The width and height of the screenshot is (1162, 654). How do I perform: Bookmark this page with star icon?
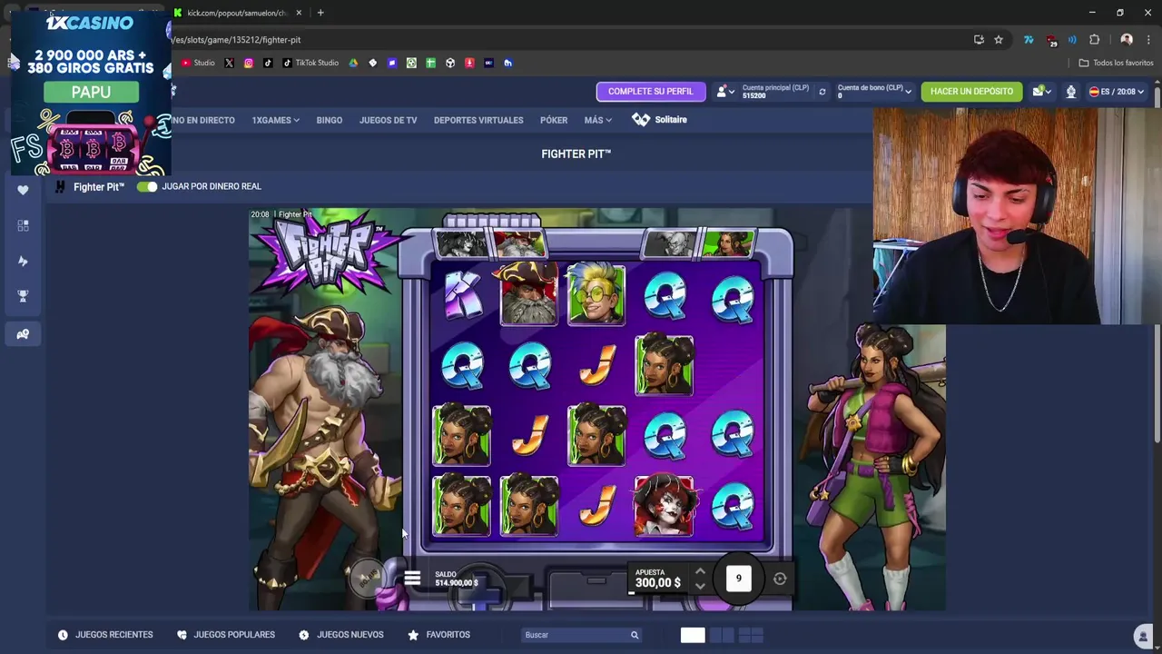coord(999,40)
